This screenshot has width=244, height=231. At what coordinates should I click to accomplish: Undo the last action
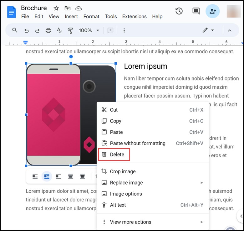pyautogui.click(x=27, y=30)
